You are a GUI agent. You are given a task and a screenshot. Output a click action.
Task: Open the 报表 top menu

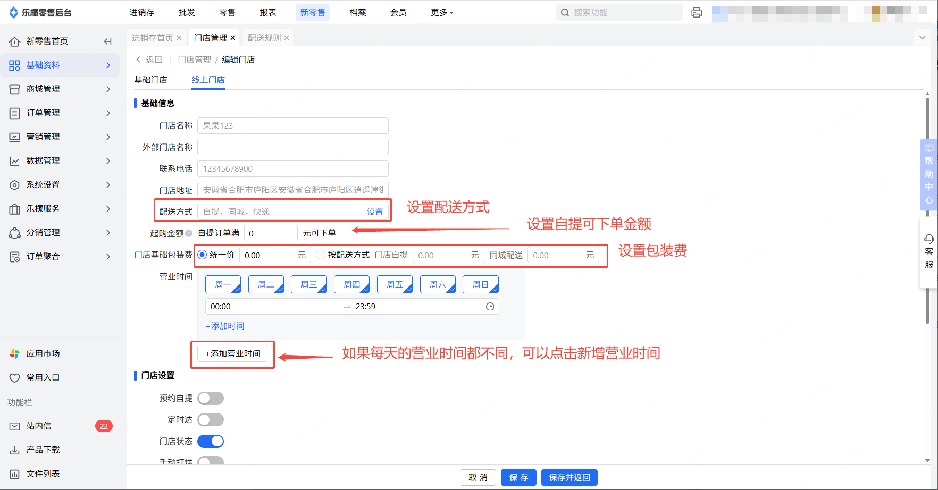[268, 12]
